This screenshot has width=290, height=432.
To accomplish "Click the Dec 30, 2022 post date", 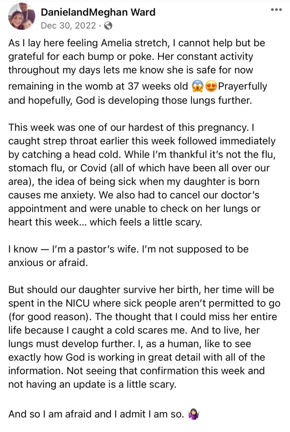I will (69, 26).
